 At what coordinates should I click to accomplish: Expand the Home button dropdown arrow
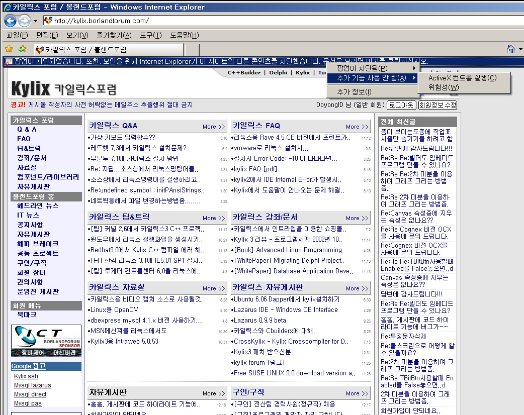coord(520,49)
